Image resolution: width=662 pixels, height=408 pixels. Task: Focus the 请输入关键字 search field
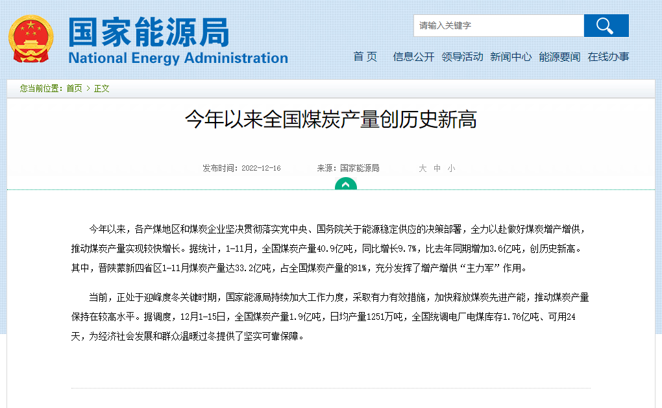pos(498,26)
